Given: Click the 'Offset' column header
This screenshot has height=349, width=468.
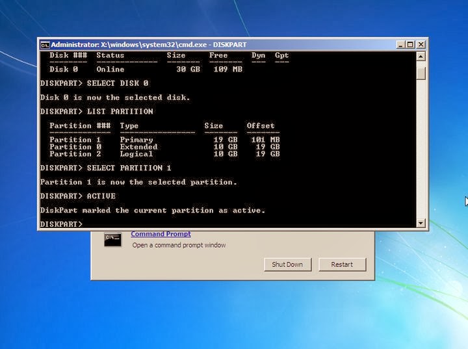Looking at the screenshot, I should (x=261, y=125).
